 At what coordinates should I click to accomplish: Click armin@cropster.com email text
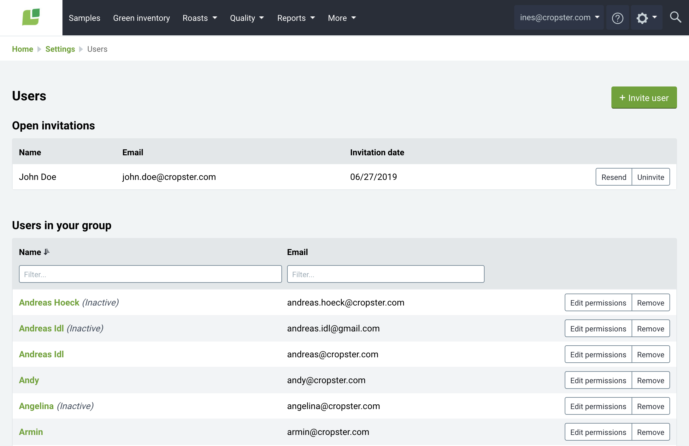pos(328,432)
